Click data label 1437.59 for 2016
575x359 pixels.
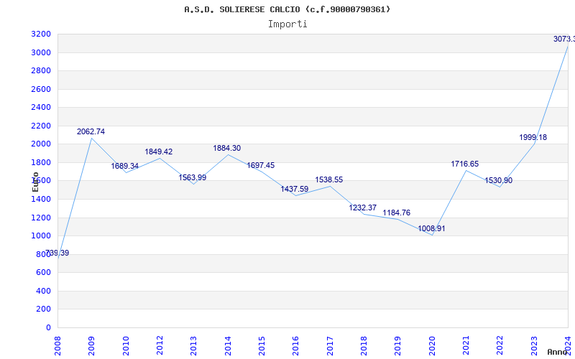[295, 189]
